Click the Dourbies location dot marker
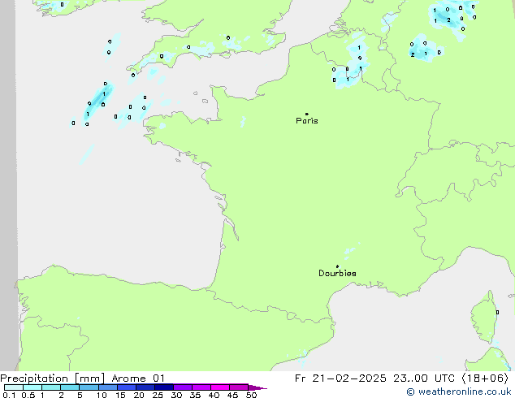 pos(337,266)
